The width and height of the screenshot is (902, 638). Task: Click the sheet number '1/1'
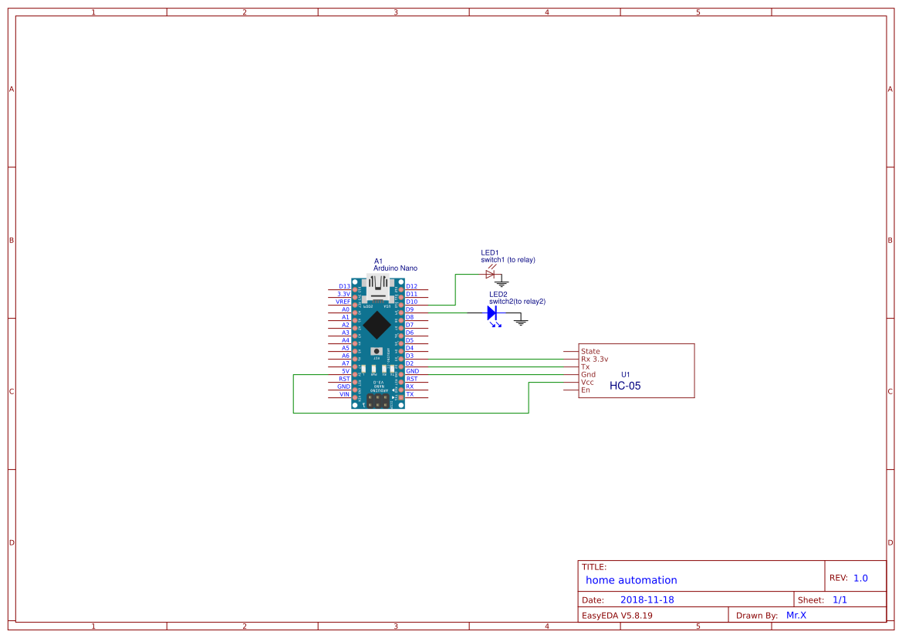click(840, 599)
